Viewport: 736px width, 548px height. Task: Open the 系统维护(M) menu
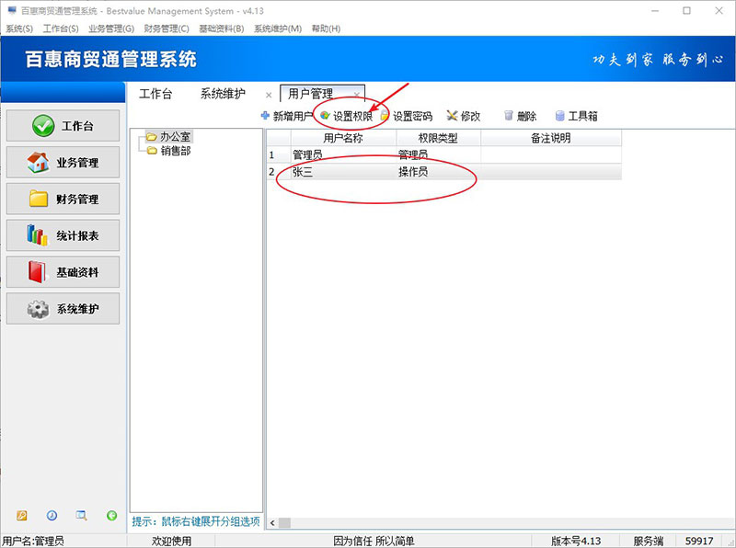(x=278, y=29)
